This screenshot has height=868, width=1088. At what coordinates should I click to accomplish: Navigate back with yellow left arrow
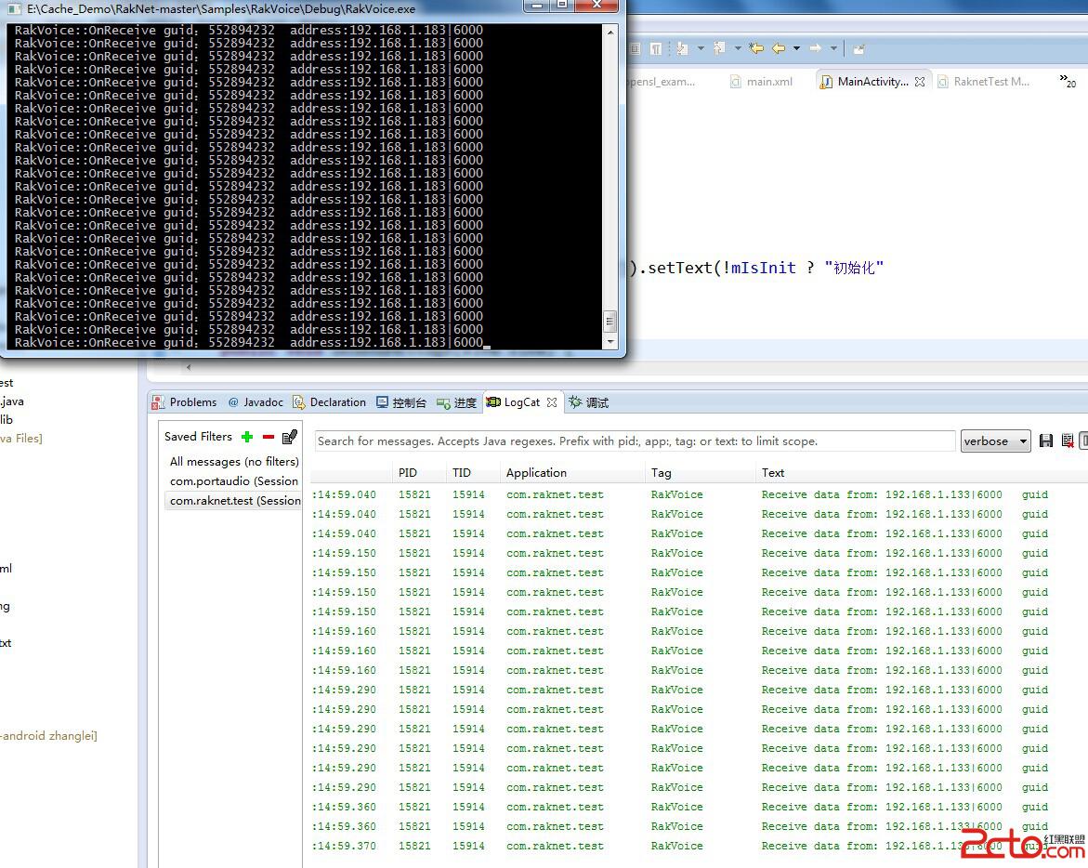779,48
